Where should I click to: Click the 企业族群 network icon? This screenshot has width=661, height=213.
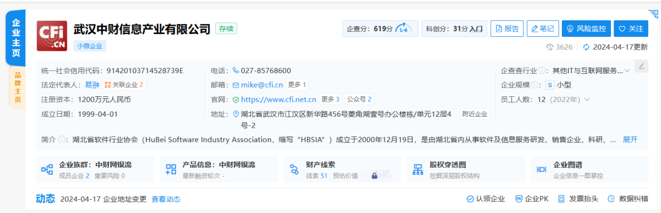coord(47,169)
